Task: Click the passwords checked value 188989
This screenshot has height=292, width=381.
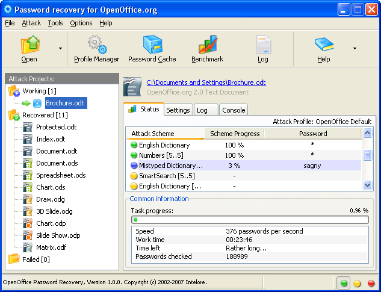Action: 237,256
